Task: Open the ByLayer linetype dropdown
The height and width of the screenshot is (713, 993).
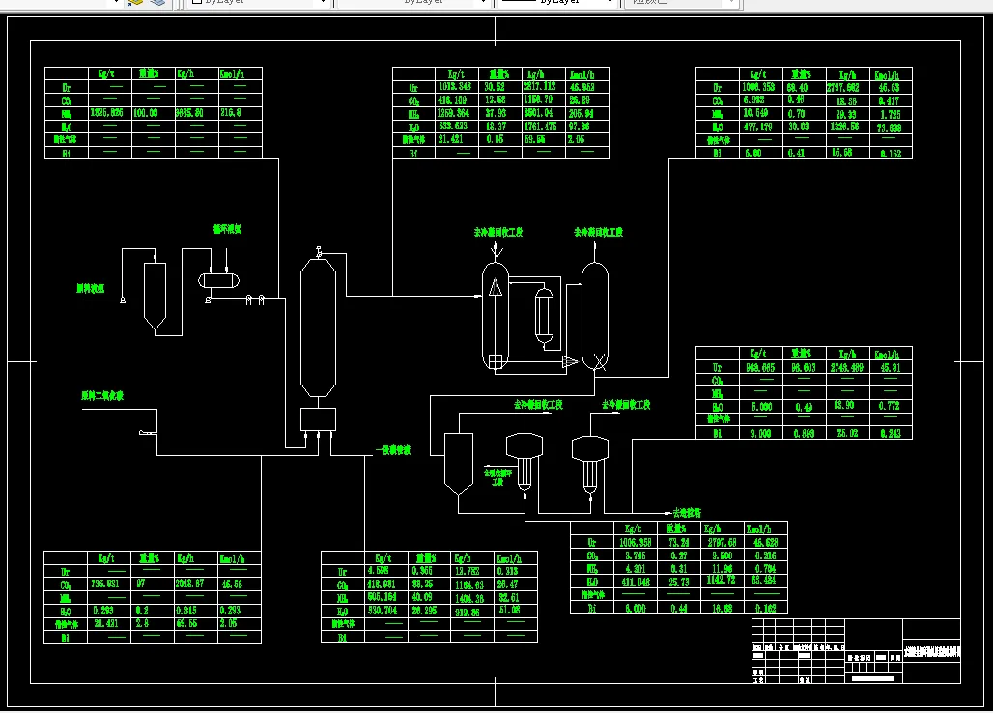Action: coord(412,3)
